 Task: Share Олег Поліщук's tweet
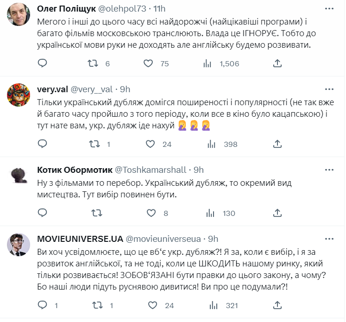coord(277,63)
